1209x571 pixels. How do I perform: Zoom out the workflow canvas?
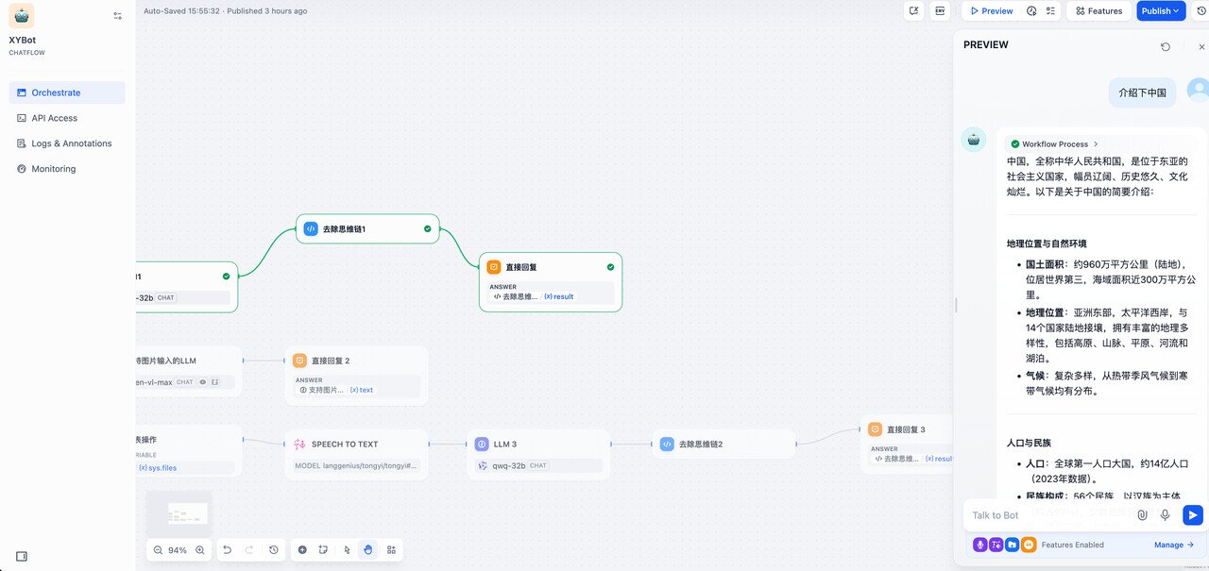[x=158, y=550]
